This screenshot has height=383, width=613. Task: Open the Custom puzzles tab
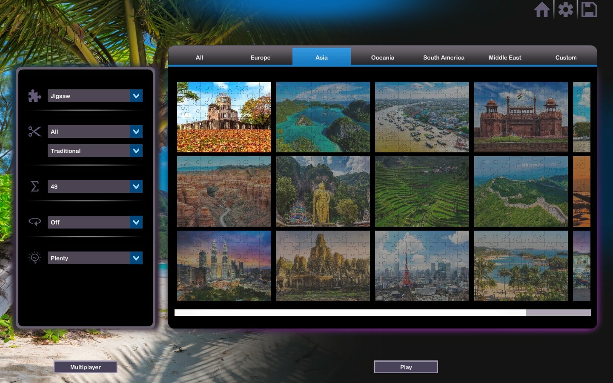[566, 57]
